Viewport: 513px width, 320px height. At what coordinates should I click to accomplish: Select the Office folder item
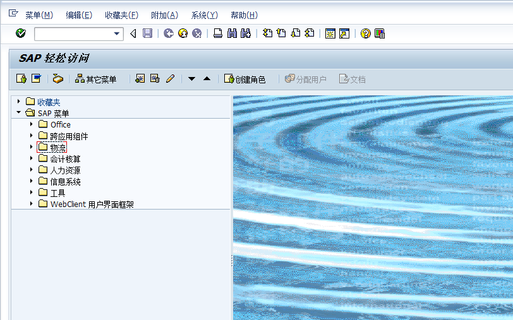(x=61, y=124)
